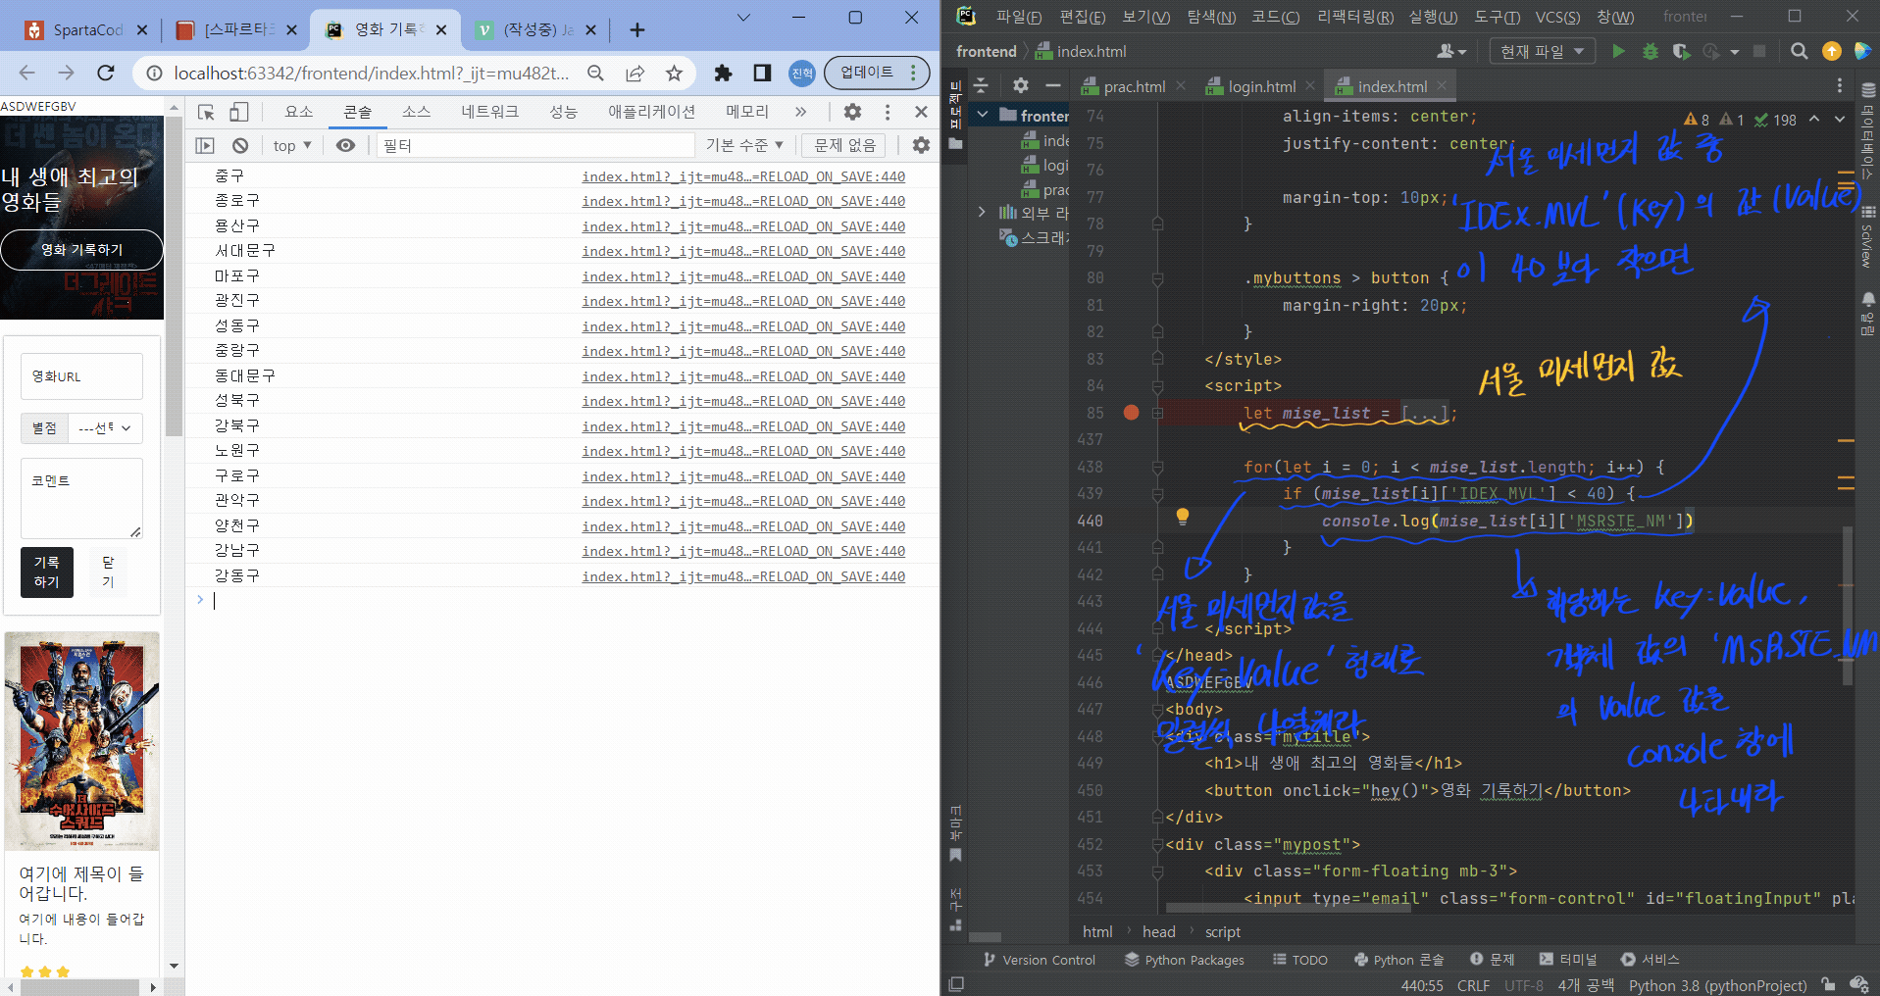
Task: Click the record submit button
Action: click(x=47, y=572)
